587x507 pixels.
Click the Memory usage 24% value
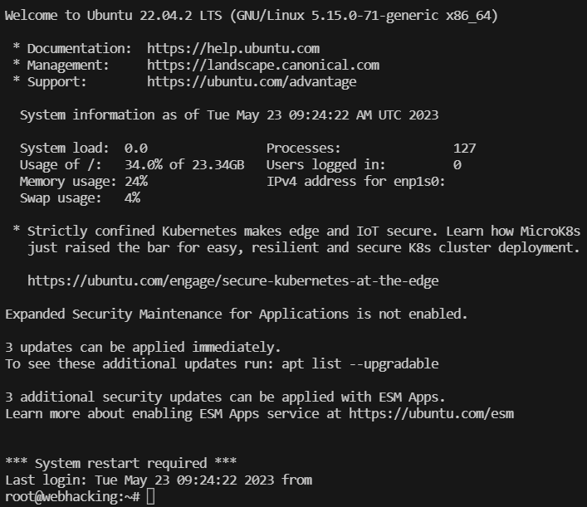coord(136,182)
